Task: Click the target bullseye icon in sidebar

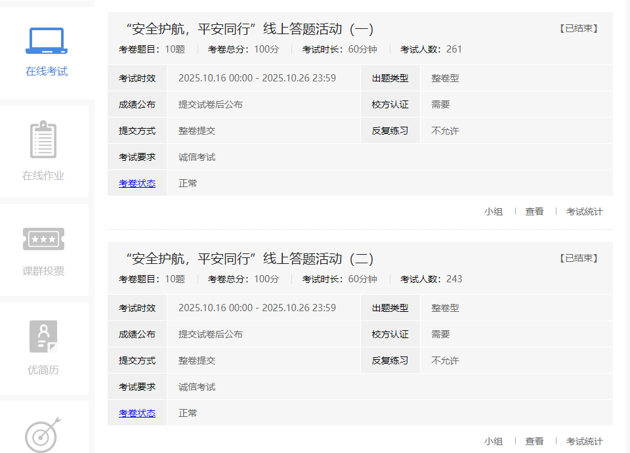Action: point(43,433)
